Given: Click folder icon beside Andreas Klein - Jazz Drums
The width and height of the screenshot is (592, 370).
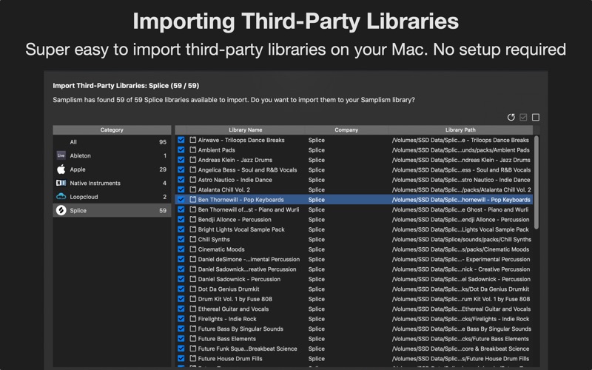Looking at the screenshot, I should coord(193,160).
